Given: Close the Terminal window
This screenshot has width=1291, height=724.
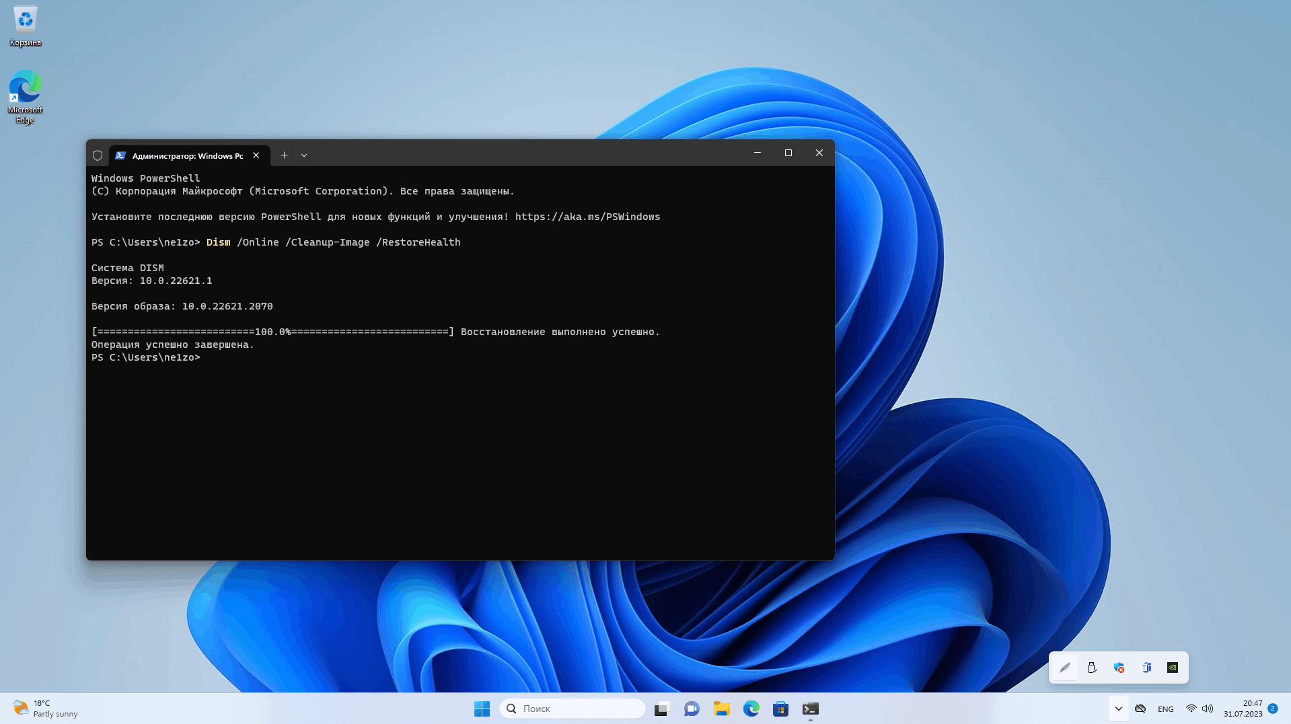Looking at the screenshot, I should [819, 153].
